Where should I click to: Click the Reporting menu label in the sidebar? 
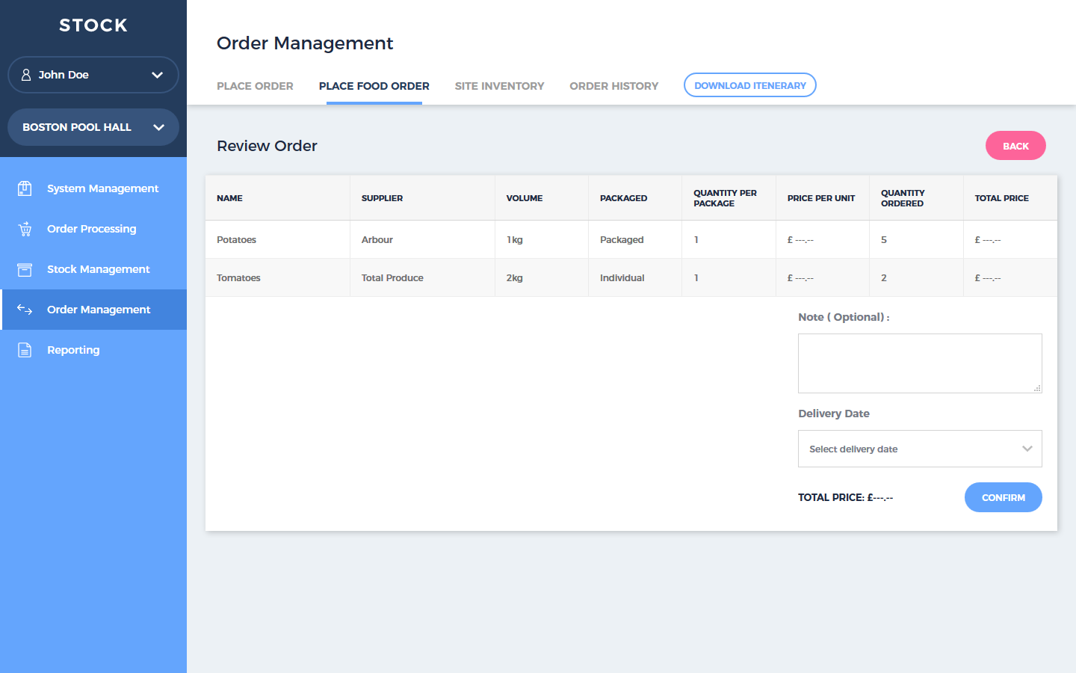coord(73,350)
